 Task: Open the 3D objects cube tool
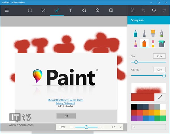(97, 10)
